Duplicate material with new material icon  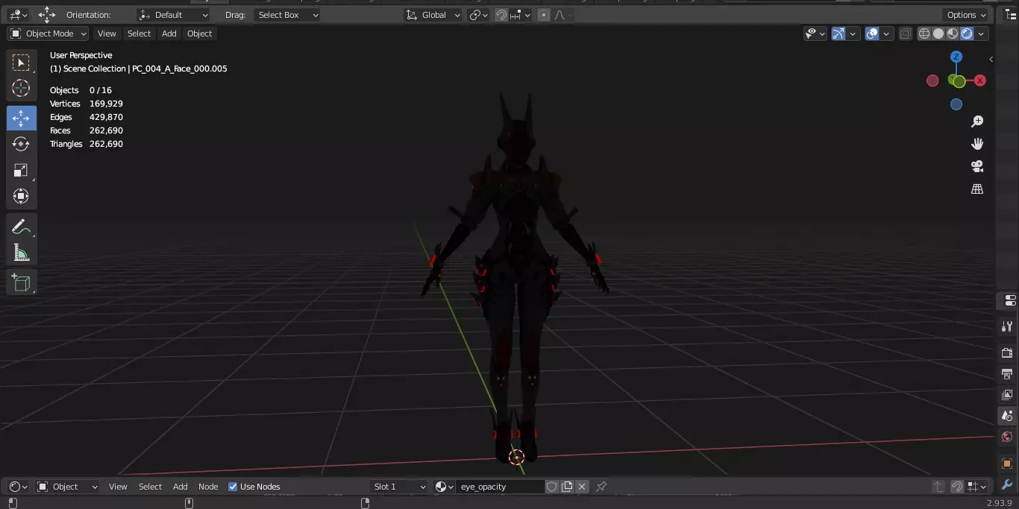tap(567, 487)
